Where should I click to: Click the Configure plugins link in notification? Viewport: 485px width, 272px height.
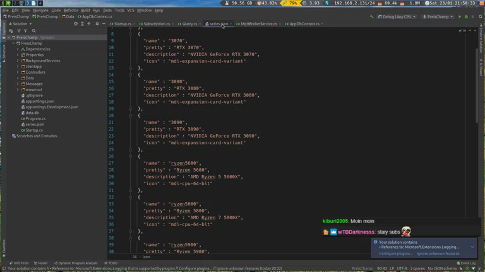(x=395, y=254)
